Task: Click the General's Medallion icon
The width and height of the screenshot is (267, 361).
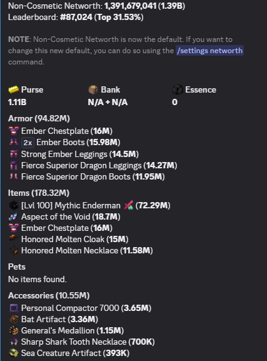Action: (14, 330)
